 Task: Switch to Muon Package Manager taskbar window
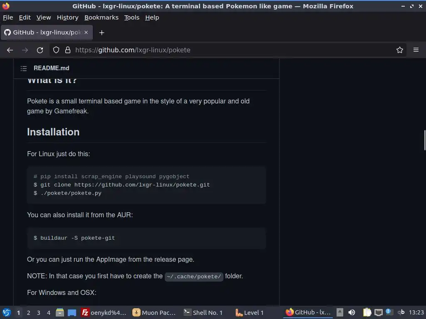(x=154, y=312)
